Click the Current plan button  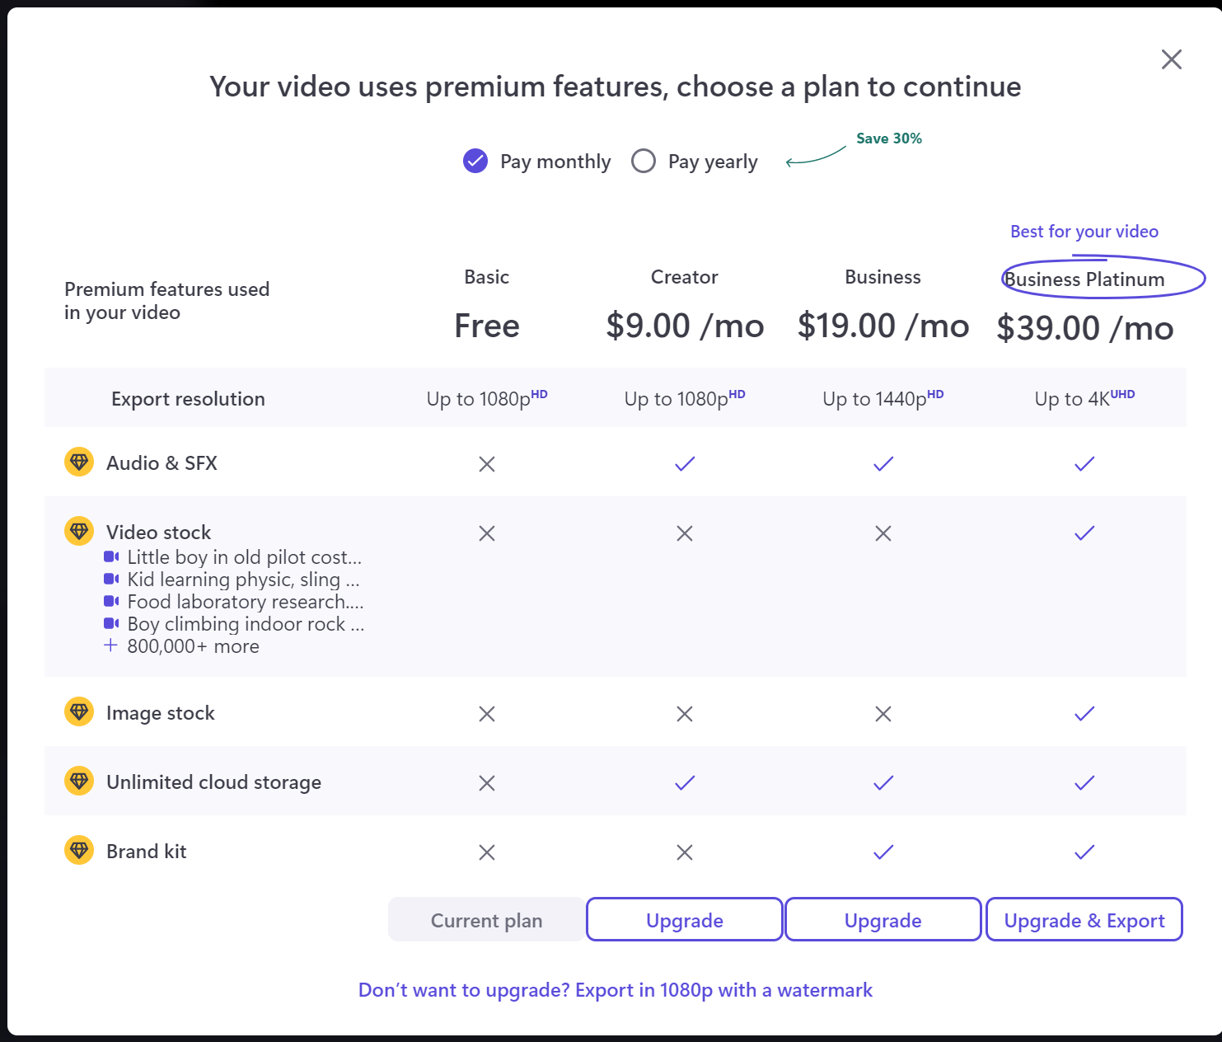tap(486, 919)
